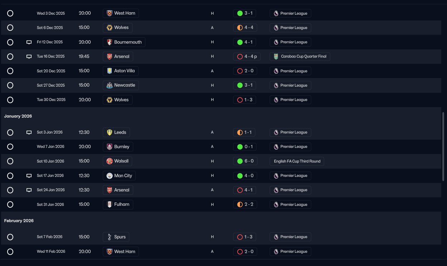Select the radio circle for Aston Villa match

tap(10, 71)
